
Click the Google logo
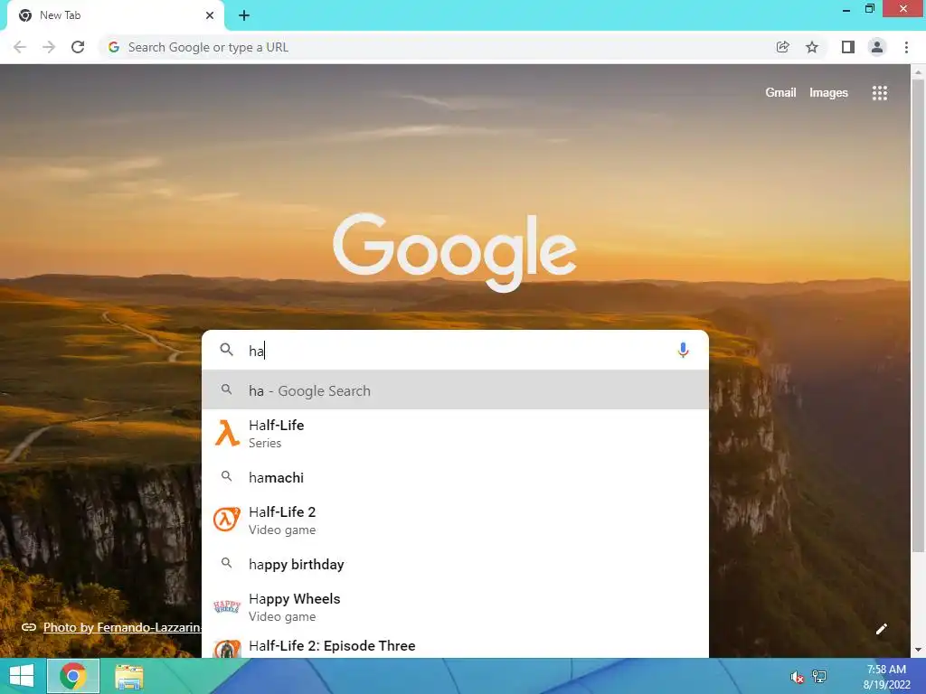pos(455,252)
